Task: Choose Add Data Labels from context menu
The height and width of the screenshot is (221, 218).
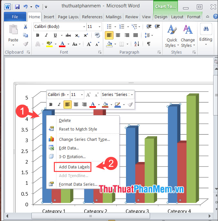Action: [74, 167]
